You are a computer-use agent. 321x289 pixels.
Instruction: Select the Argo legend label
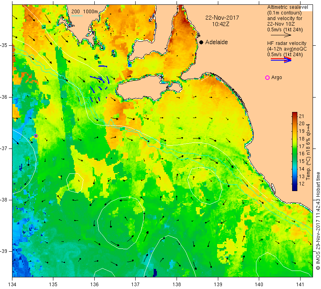point(276,77)
